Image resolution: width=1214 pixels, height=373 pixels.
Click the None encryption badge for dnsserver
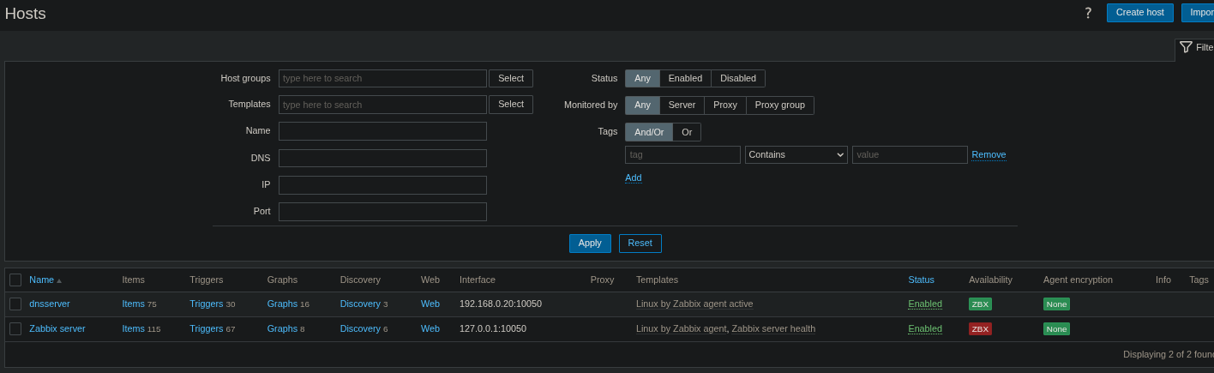pos(1056,304)
